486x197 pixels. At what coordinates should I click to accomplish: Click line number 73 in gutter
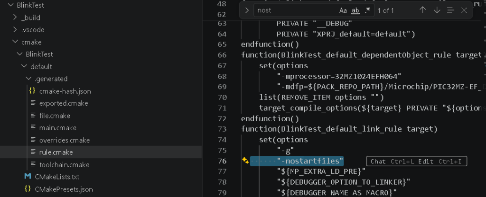point(222,129)
